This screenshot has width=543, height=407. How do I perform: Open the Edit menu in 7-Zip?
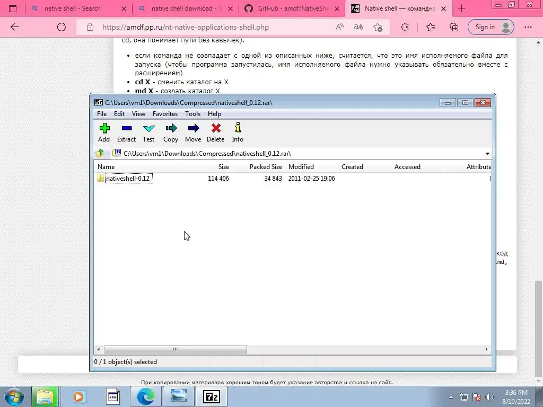119,114
